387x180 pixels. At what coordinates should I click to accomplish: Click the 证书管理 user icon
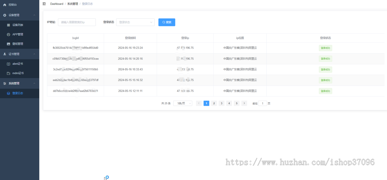5,54
